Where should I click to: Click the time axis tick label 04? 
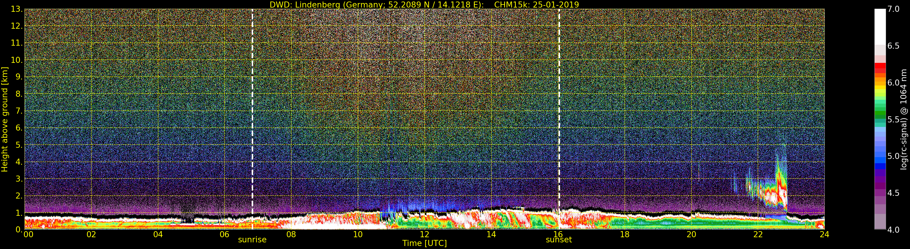[x=158, y=234]
